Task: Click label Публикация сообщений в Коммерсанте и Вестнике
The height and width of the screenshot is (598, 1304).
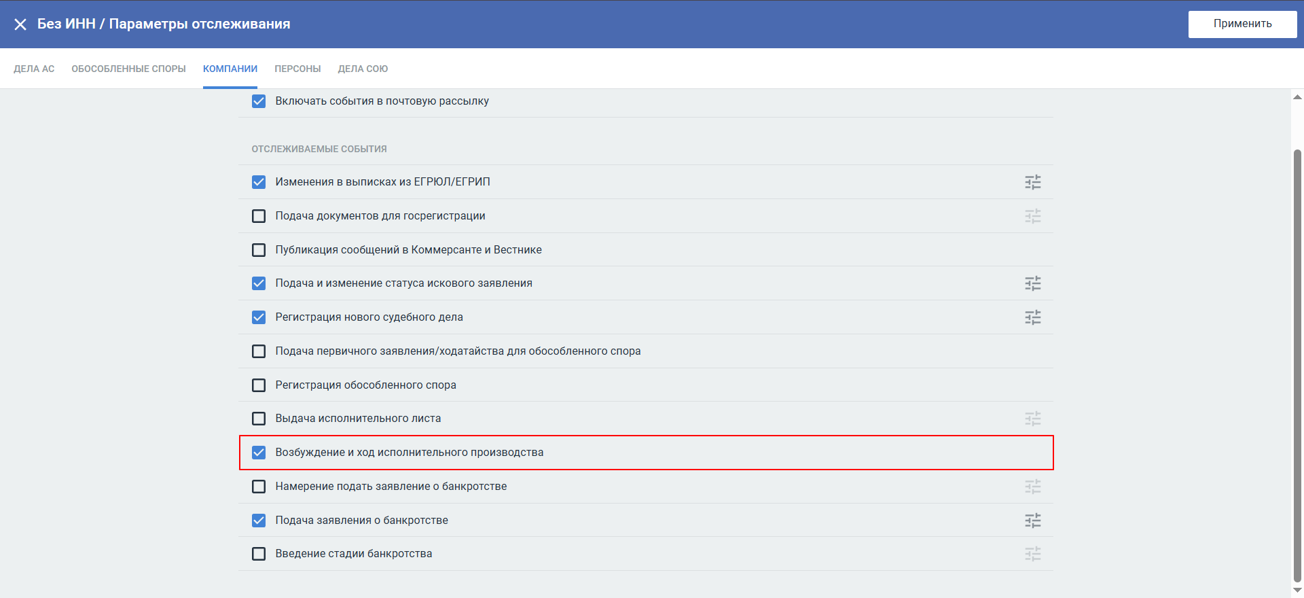Action: click(x=408, y=250)
